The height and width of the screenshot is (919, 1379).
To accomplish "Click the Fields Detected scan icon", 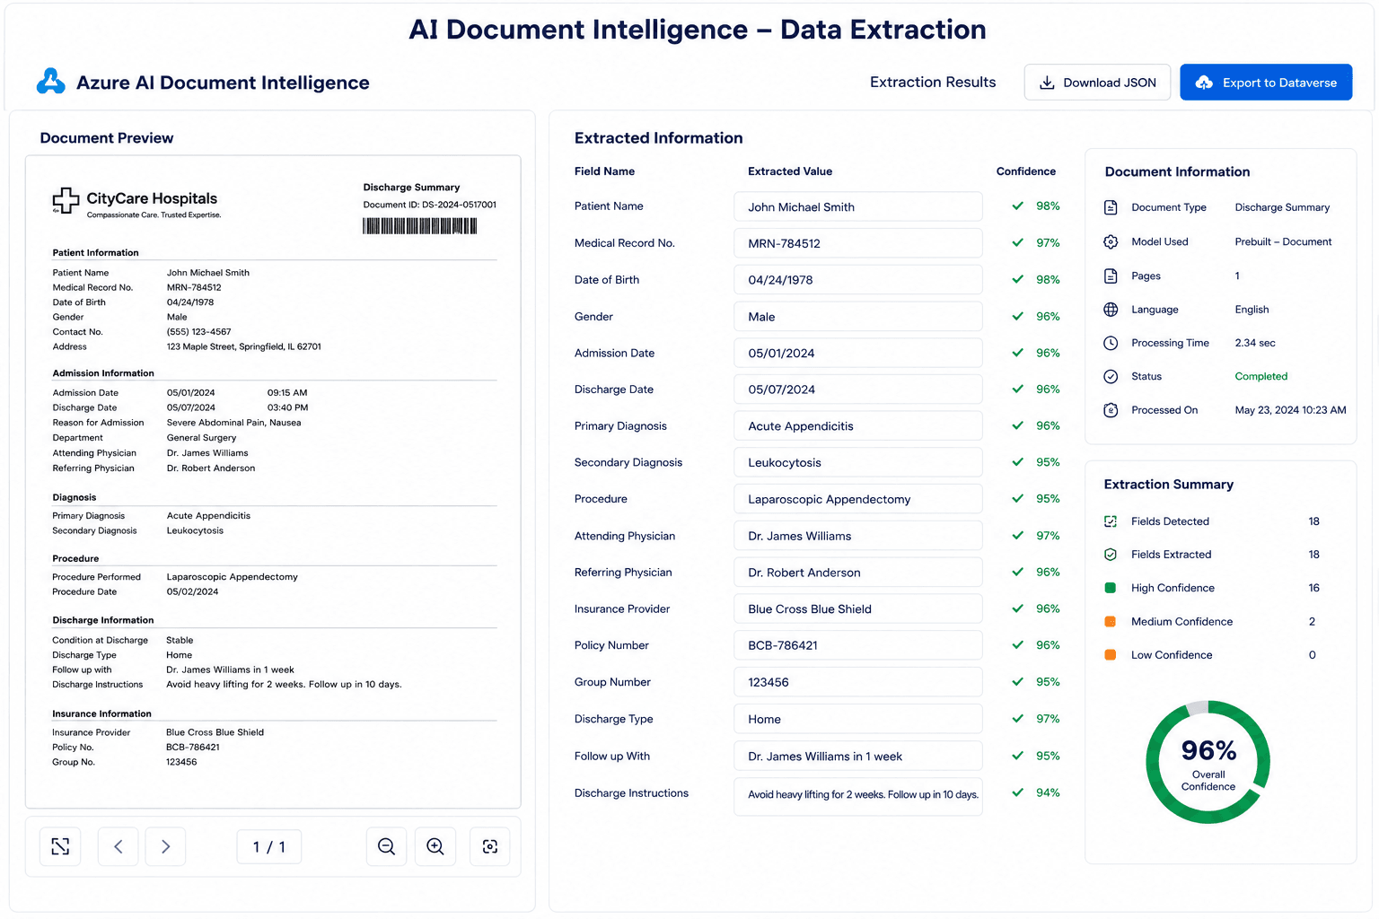I will click(x=1111, y=521).
